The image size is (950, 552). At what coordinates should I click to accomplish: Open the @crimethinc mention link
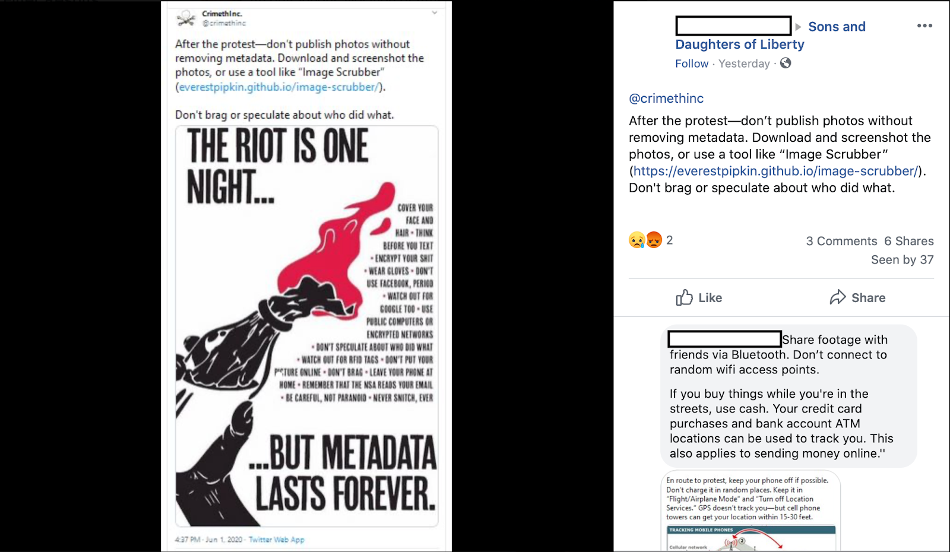[666, 99]
